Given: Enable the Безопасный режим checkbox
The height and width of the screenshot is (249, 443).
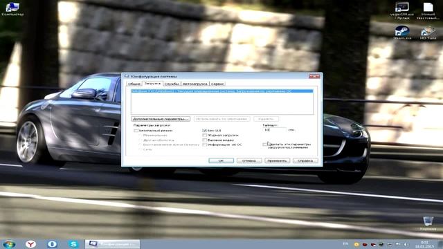Looking at the screenshot, I should click(x=136, y=131).
